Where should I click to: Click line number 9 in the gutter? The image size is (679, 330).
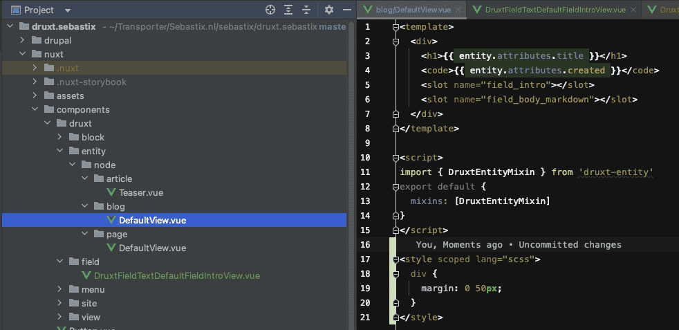coord(368,143)
